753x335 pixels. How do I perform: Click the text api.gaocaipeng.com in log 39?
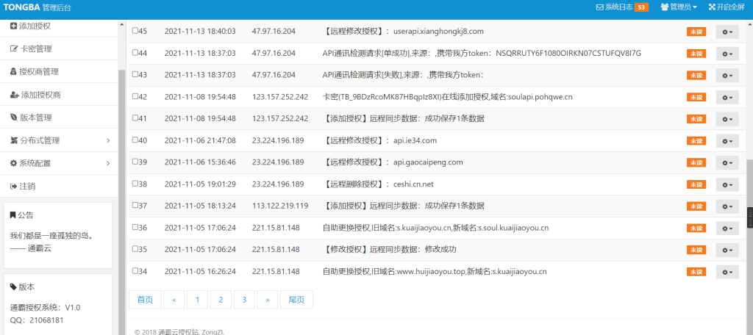click(428, 162)
